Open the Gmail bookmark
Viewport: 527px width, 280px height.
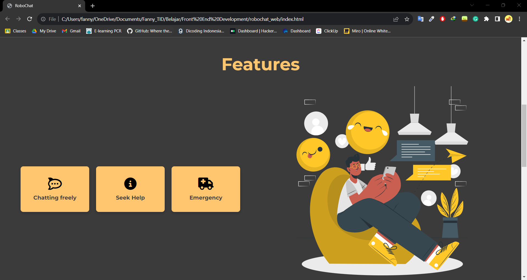(71, 31)
